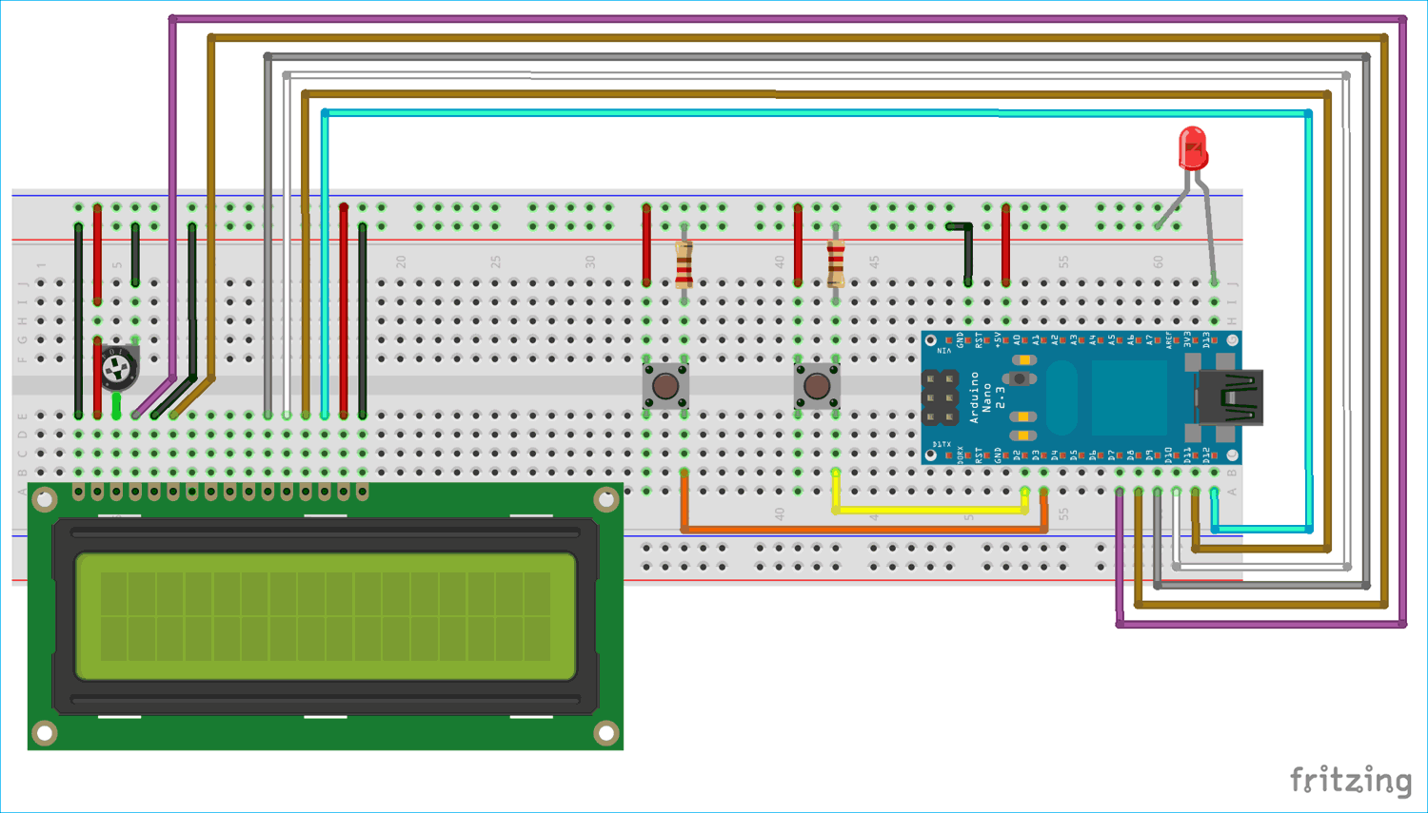Select the purple wire at the top

click(666, 16)
